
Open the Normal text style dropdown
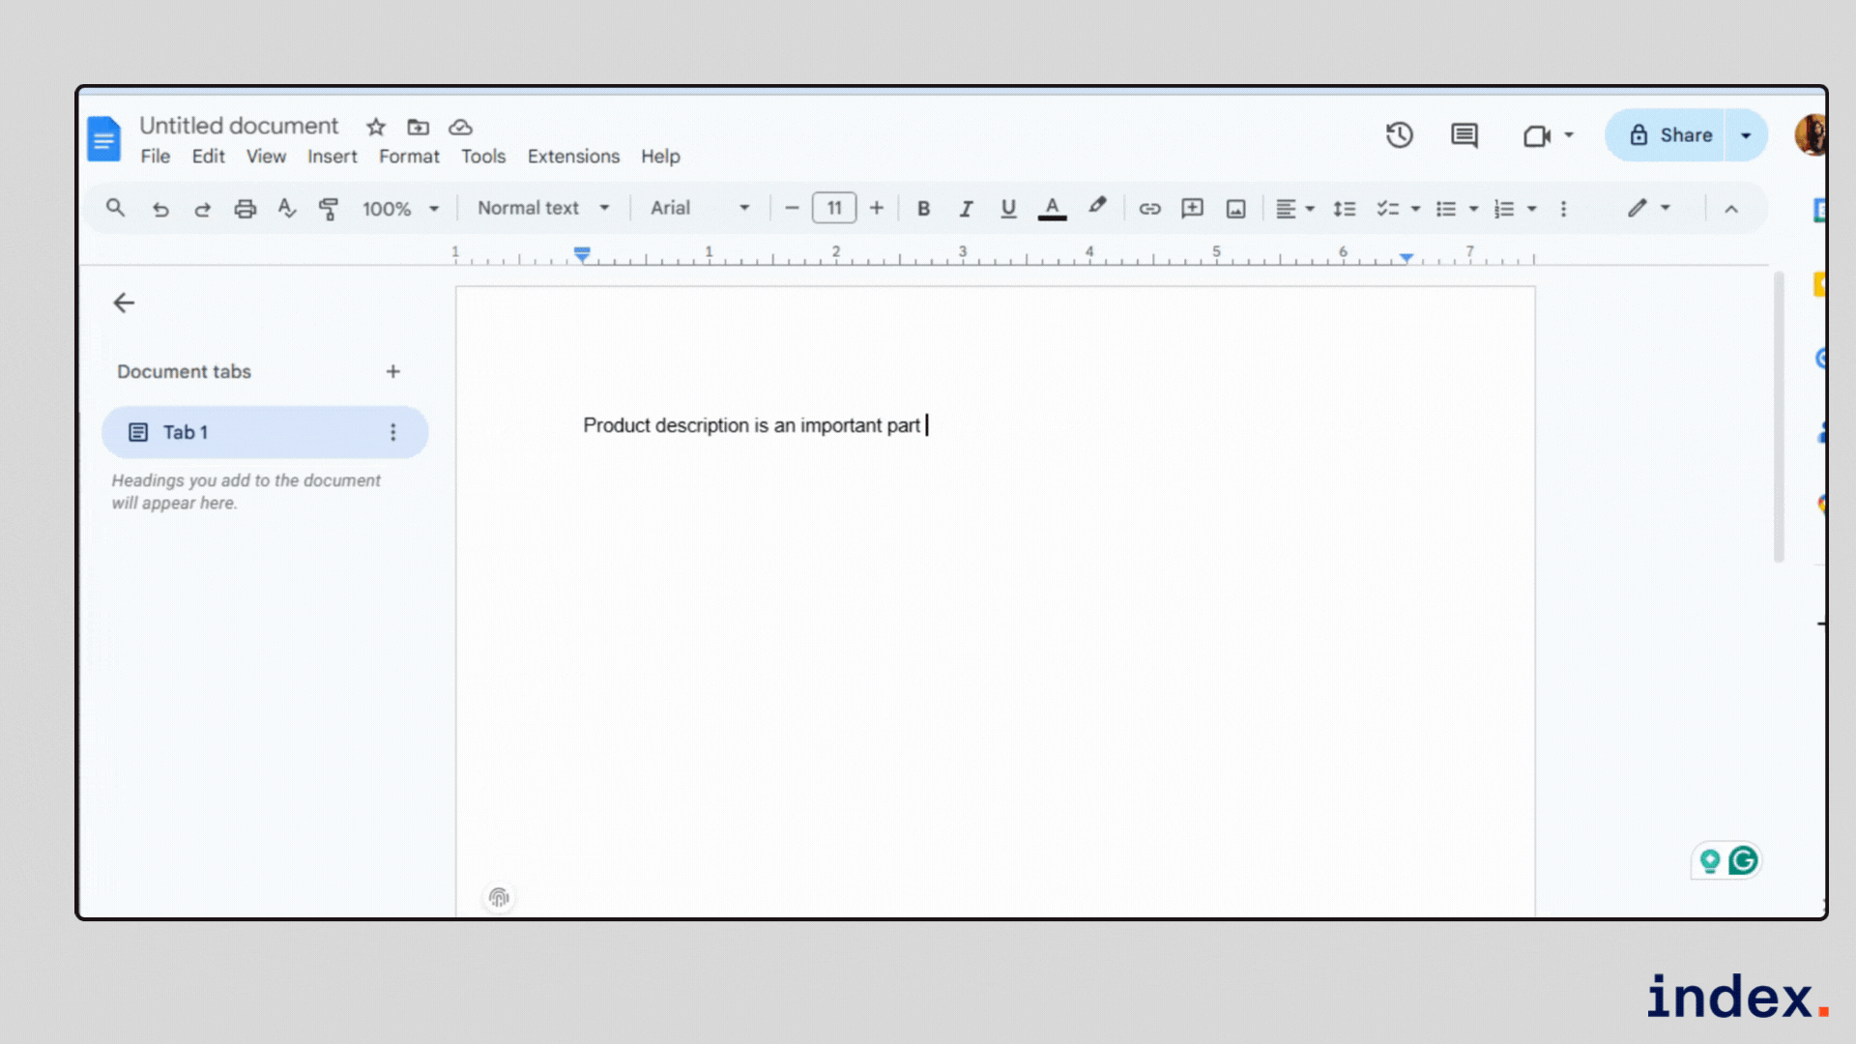coord(543,209)
